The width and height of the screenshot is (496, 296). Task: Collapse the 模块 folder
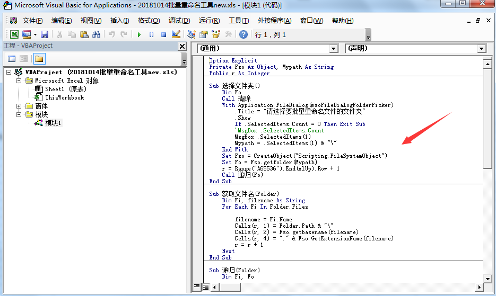point(19,114)
